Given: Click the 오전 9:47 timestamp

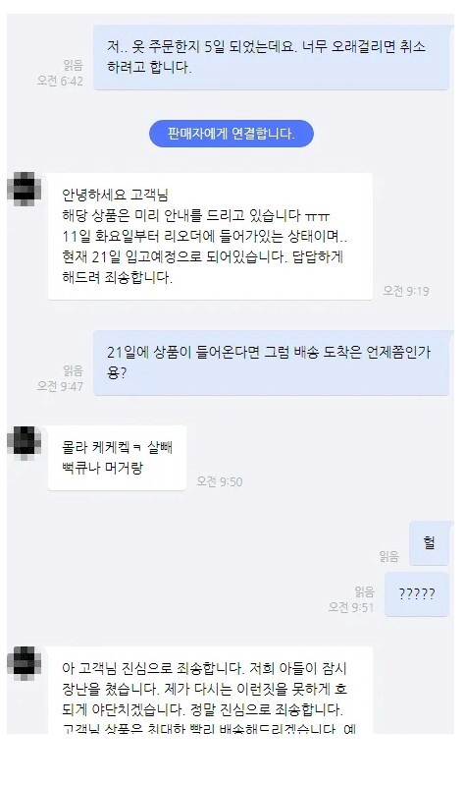Looking at the screenshot, I should pyautogui.click(x=60, y=386).
